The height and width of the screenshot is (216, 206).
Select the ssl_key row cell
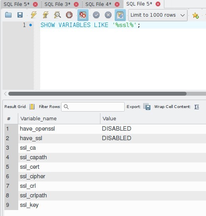[x=59, y=205]
